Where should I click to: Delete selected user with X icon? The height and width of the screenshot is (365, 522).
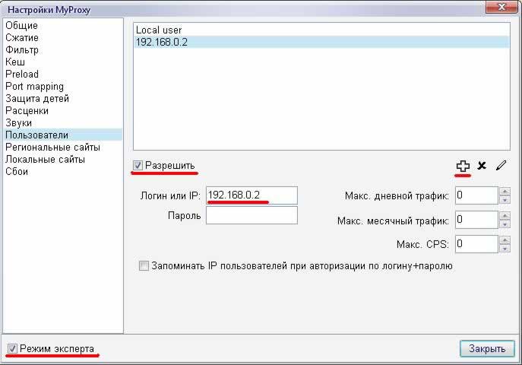point(482,166)
